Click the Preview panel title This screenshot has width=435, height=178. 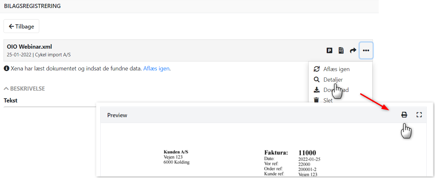[x=117, y=115]
